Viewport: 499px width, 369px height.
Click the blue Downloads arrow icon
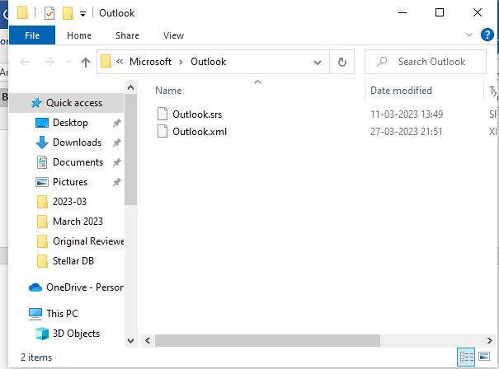pos(42,142)
